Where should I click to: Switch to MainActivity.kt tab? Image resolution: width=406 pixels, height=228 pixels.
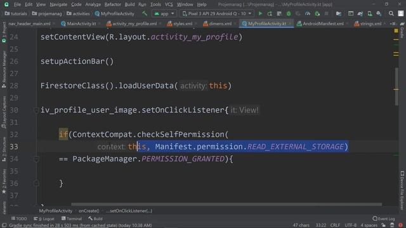coord(81,24)
